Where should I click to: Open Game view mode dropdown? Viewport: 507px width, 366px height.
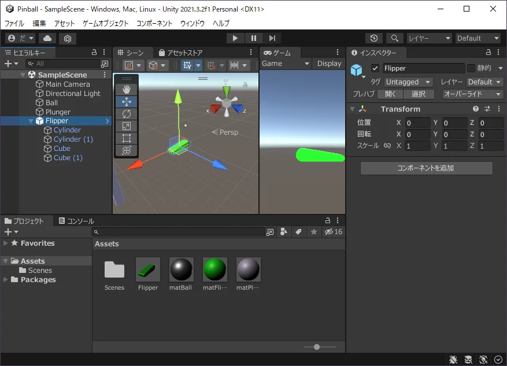tap(285, 64)
